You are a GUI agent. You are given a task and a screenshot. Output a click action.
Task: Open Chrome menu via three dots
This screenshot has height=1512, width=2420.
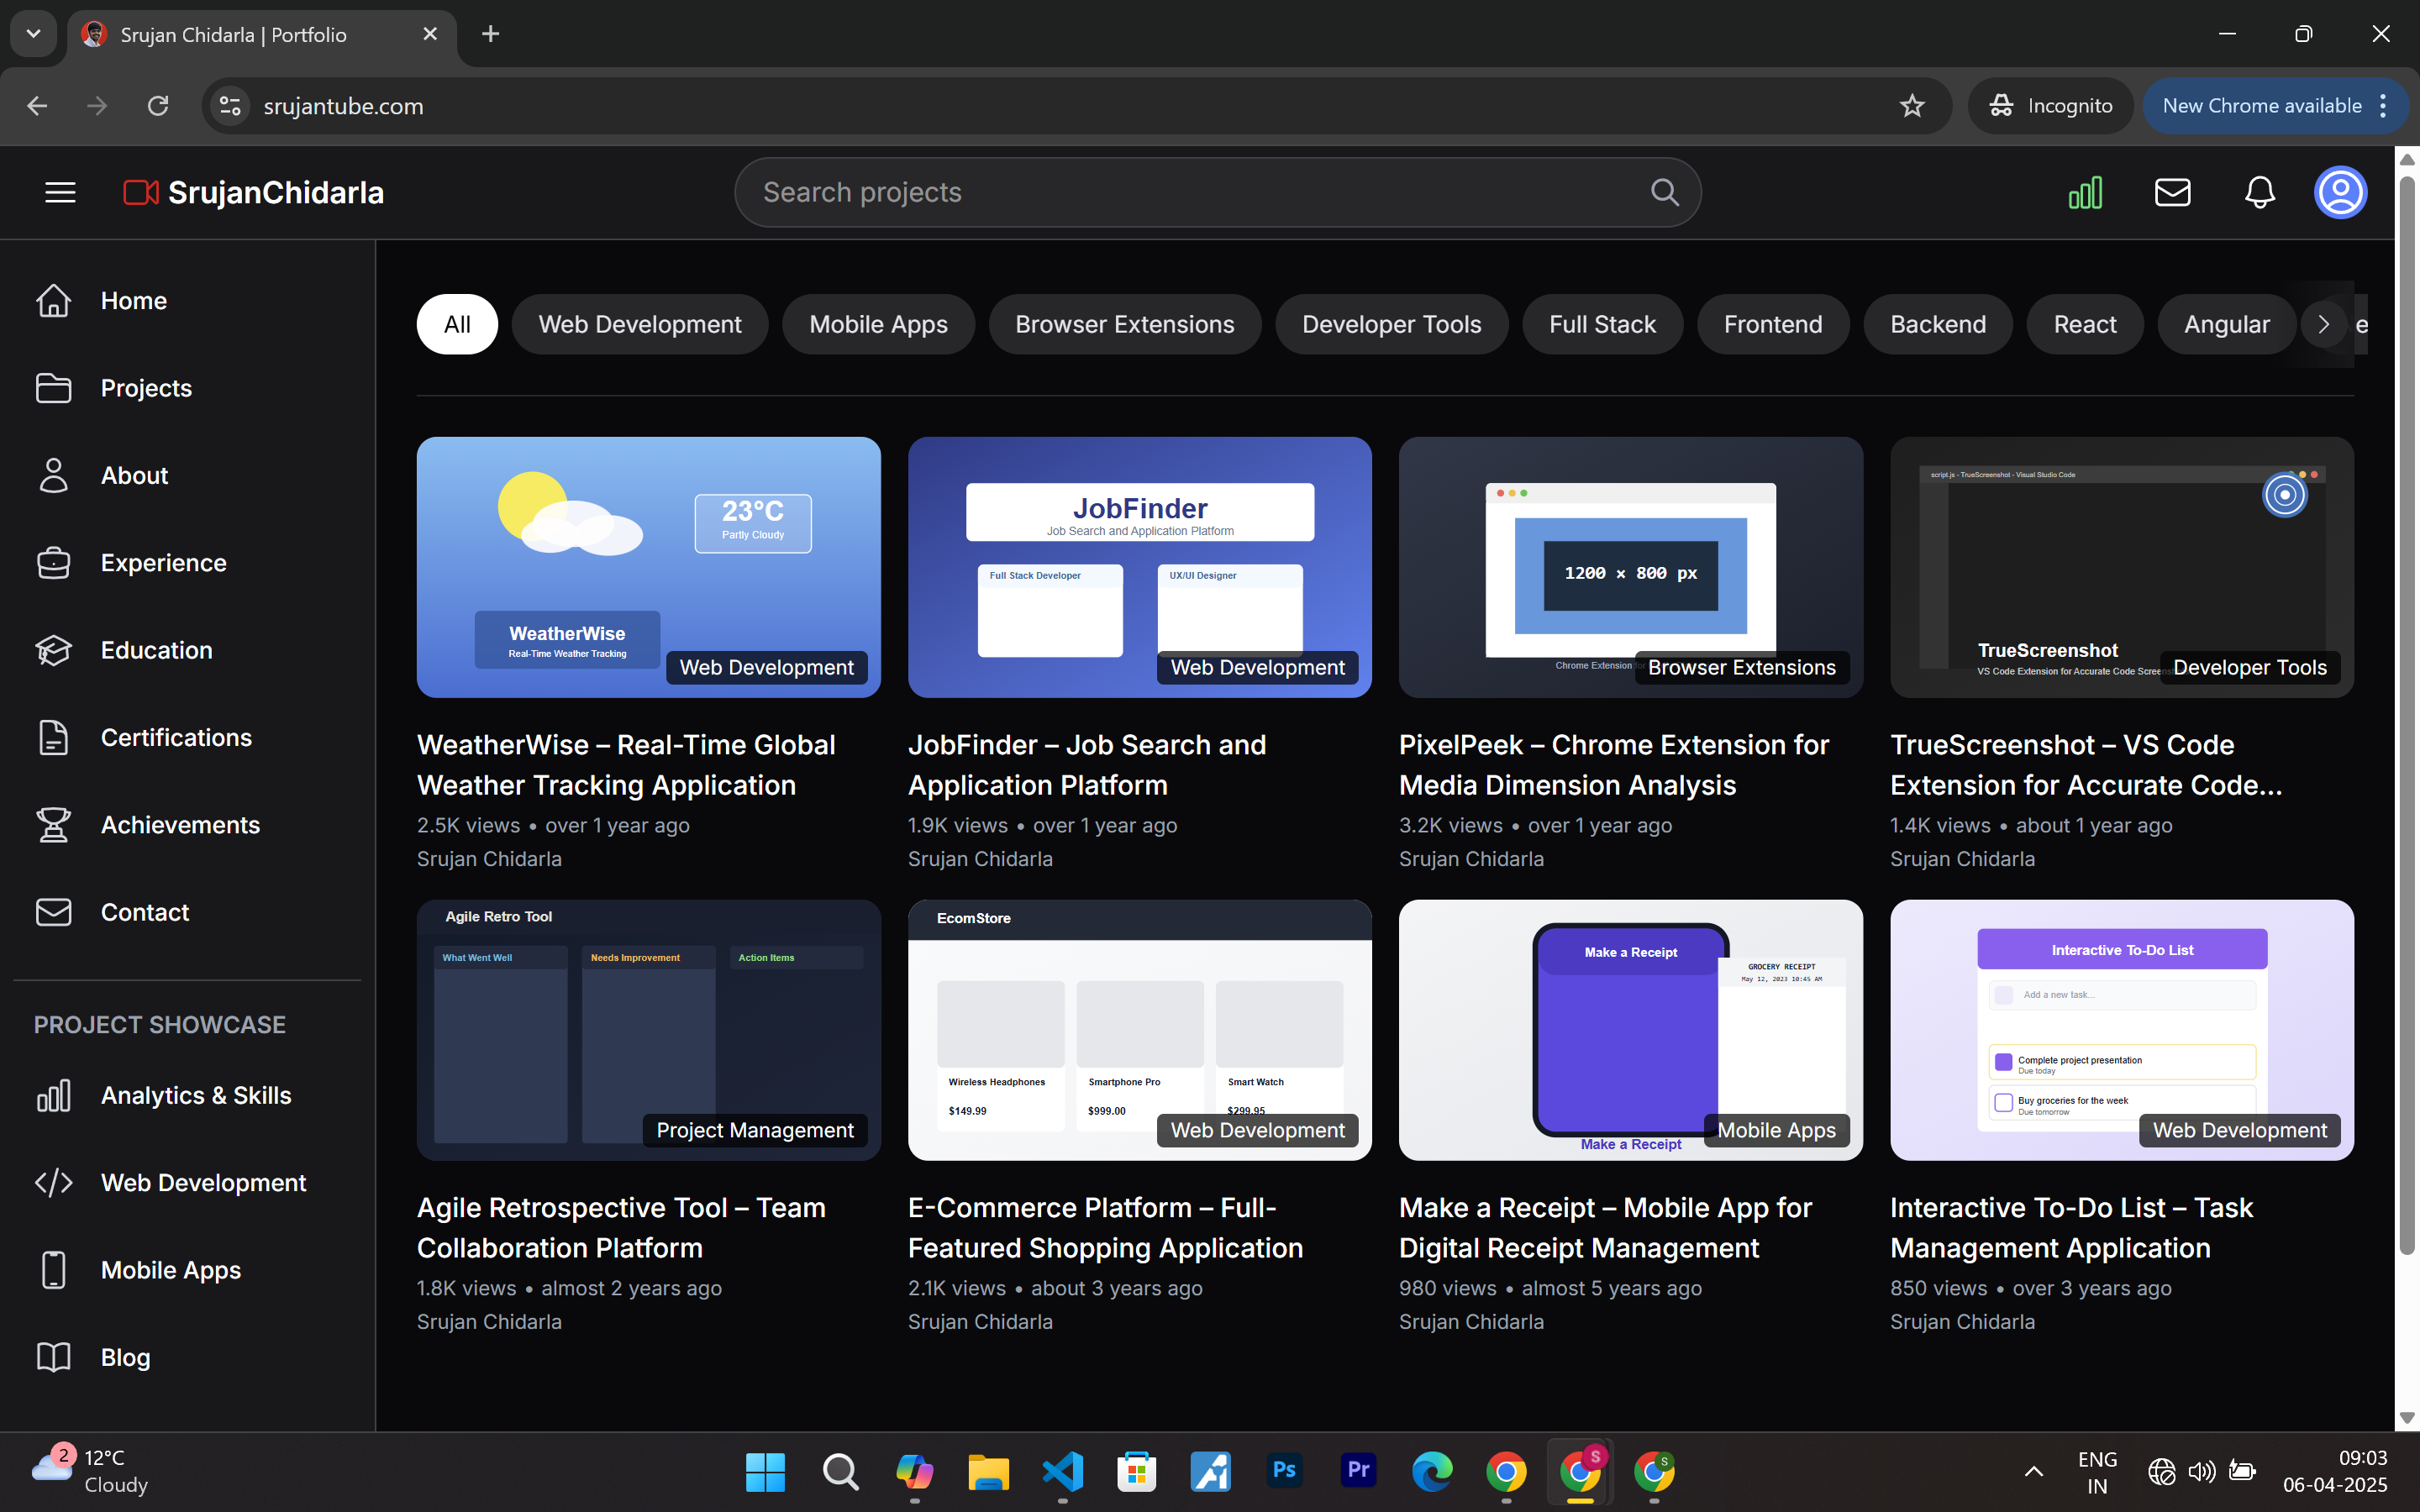coord(2384,106)
